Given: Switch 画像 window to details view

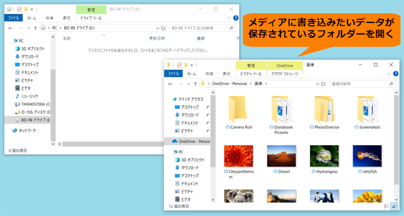Looking at the screenshot, I should click(x=387, y=206).
